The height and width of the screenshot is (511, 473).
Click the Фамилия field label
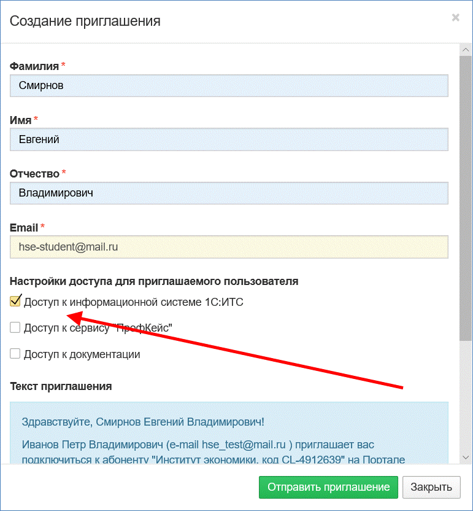(x=34, y=66)
